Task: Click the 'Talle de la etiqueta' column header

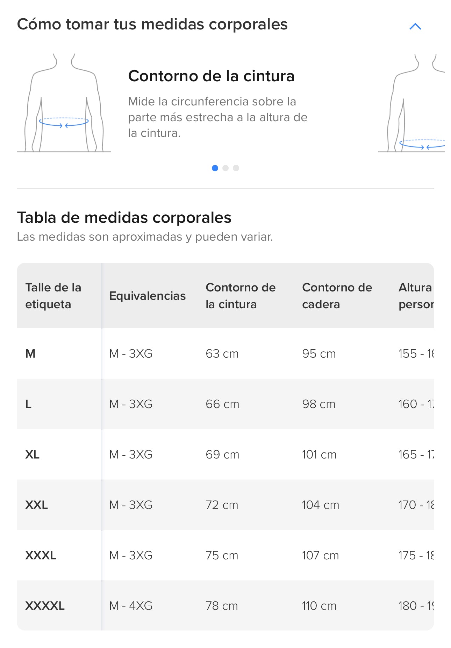Action: point(53,296)
